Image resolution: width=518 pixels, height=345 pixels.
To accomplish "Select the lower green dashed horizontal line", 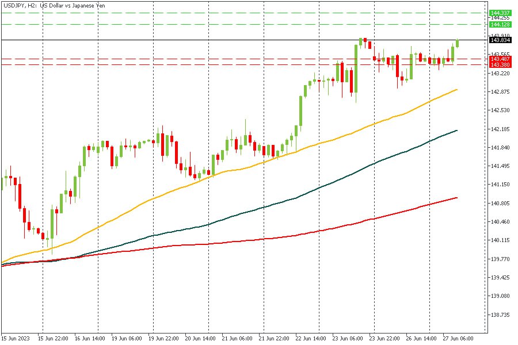I will (245, 24).
